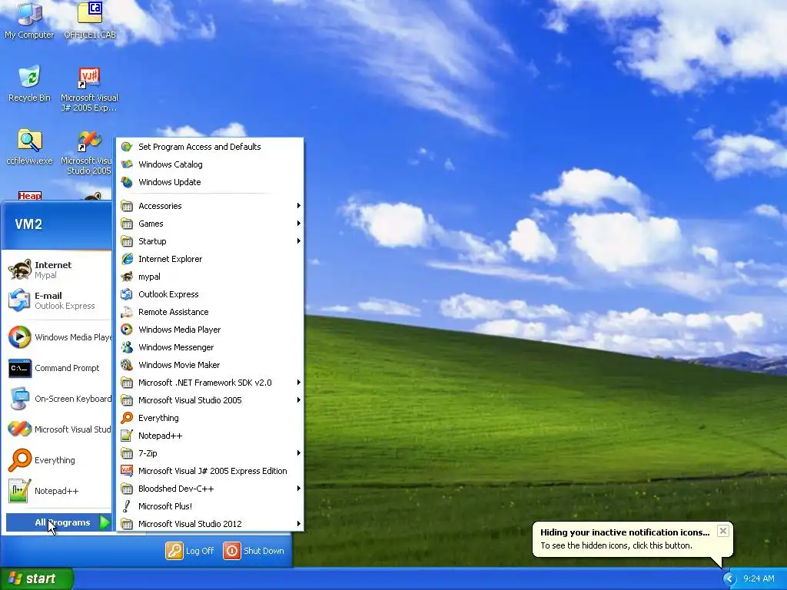This screenshot has width=787, height=590.
Task: Open the Recycle Bin icon
Action: (x=30, y=83)
